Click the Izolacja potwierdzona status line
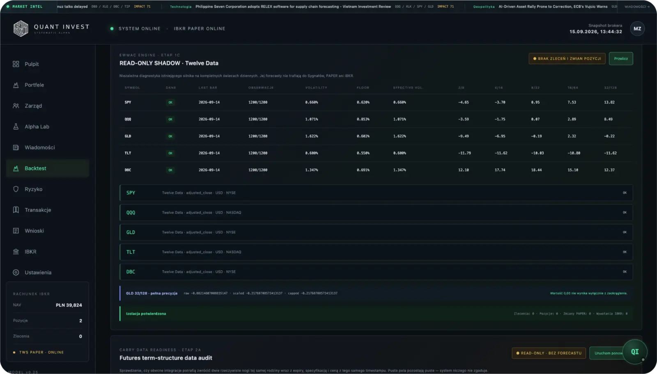The height and width of the screenshot is (374, 657). [376, 314]
